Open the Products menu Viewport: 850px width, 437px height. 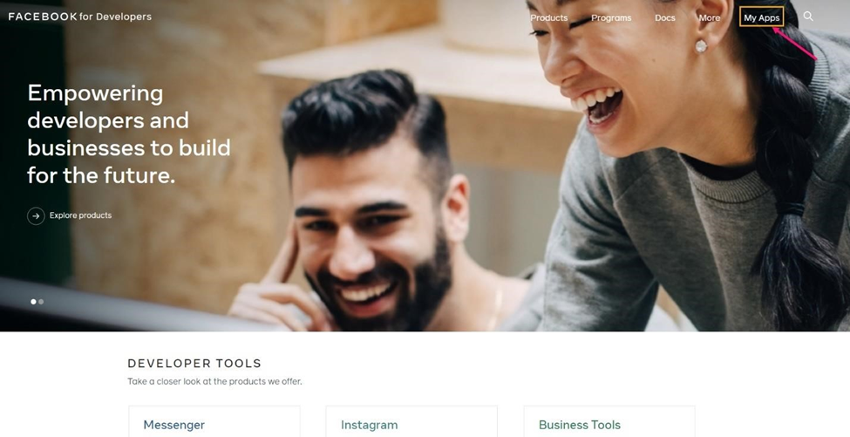point(548,17)
